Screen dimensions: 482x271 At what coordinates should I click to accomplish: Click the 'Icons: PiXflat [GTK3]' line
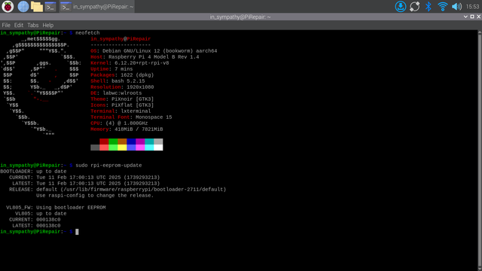coord(122,105)
